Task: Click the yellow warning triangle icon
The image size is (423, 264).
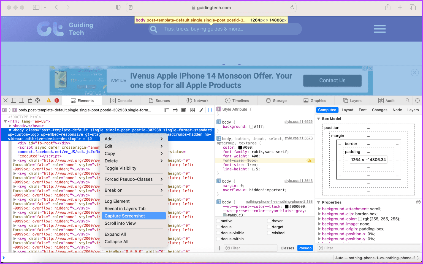Action: (x=49, y=100)
